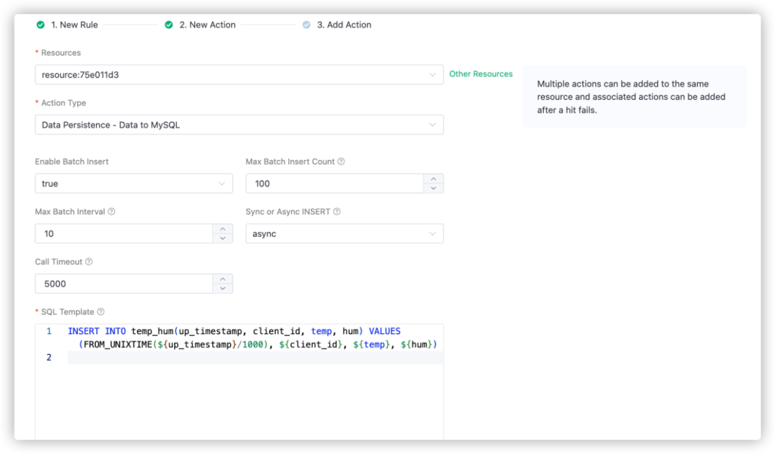This screenshot has width=775, height=454.
Task: Open Sync or Async INSERT dropdown
Action: click(x=344, y=234)
